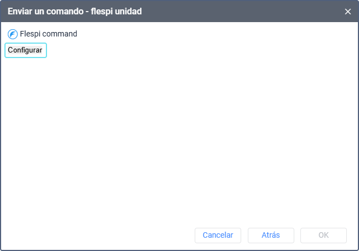Confirm with the greyed-out OK button

click(x=324, y=235)
